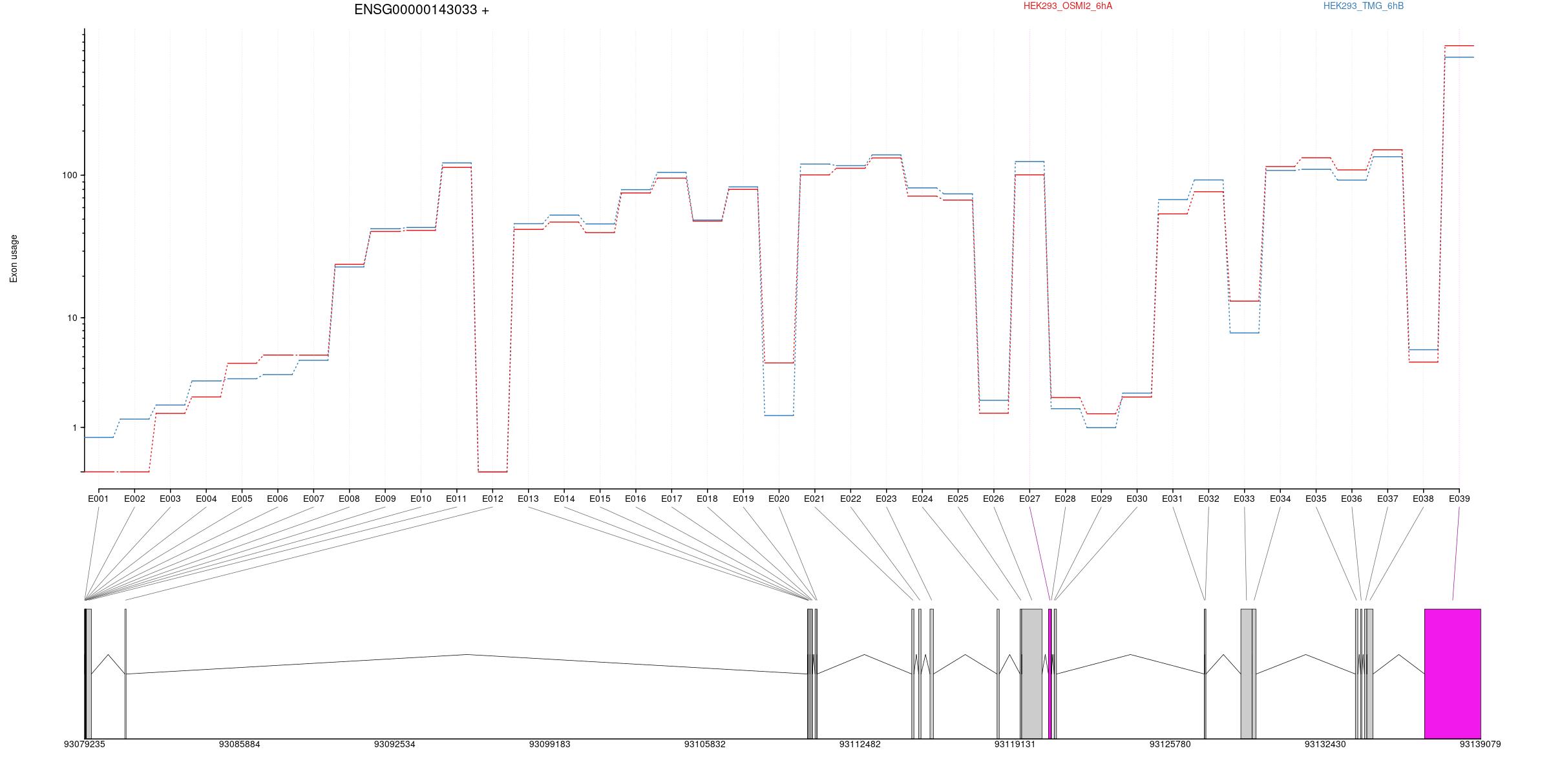Click the y-axis tick label 10
Screen dimensions: 1551x775
click(x=72, y=318)
